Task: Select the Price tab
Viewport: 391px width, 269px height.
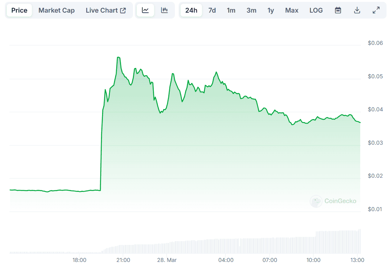Action: [19, 10]
